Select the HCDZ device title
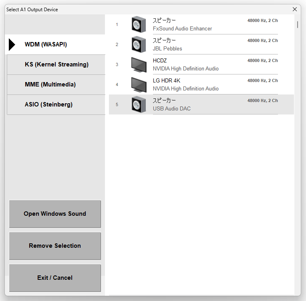306x301 pixels. pyautogui.click(x=160, y=61)
